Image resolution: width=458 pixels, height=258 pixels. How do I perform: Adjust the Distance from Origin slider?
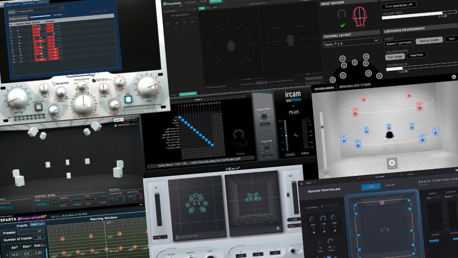click(x=41, y=16)
